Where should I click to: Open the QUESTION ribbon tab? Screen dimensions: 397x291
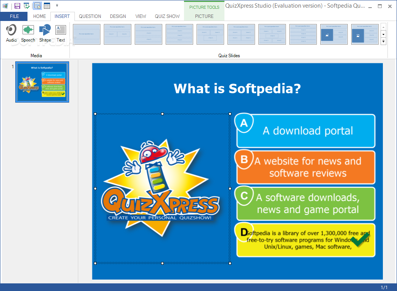90,16
